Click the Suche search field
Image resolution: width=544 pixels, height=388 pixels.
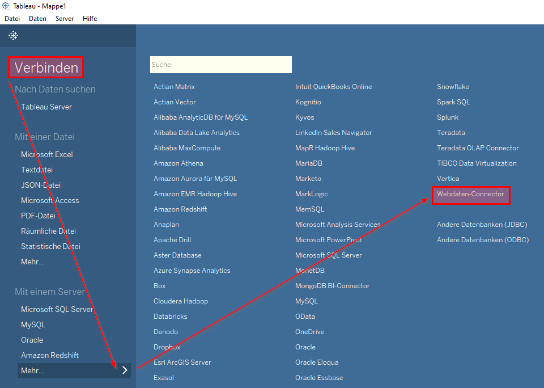coord(220,65)
